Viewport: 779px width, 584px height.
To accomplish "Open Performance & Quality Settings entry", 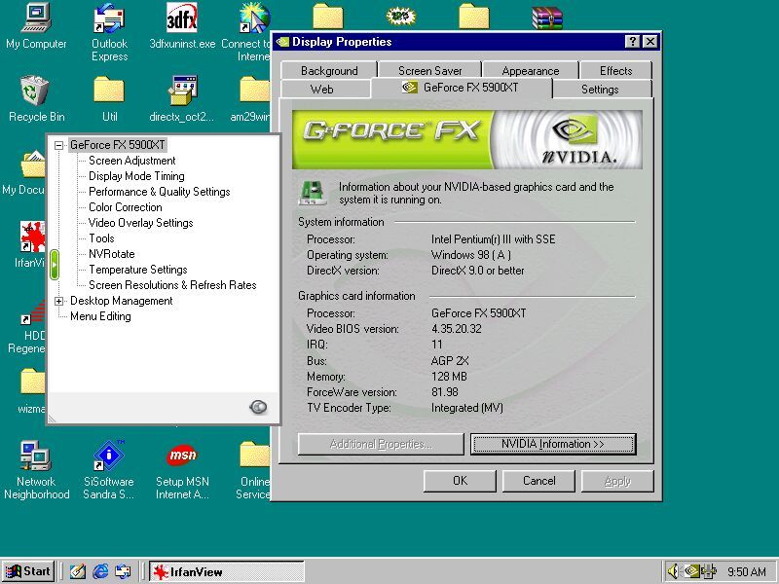I will tap(159, 191).
